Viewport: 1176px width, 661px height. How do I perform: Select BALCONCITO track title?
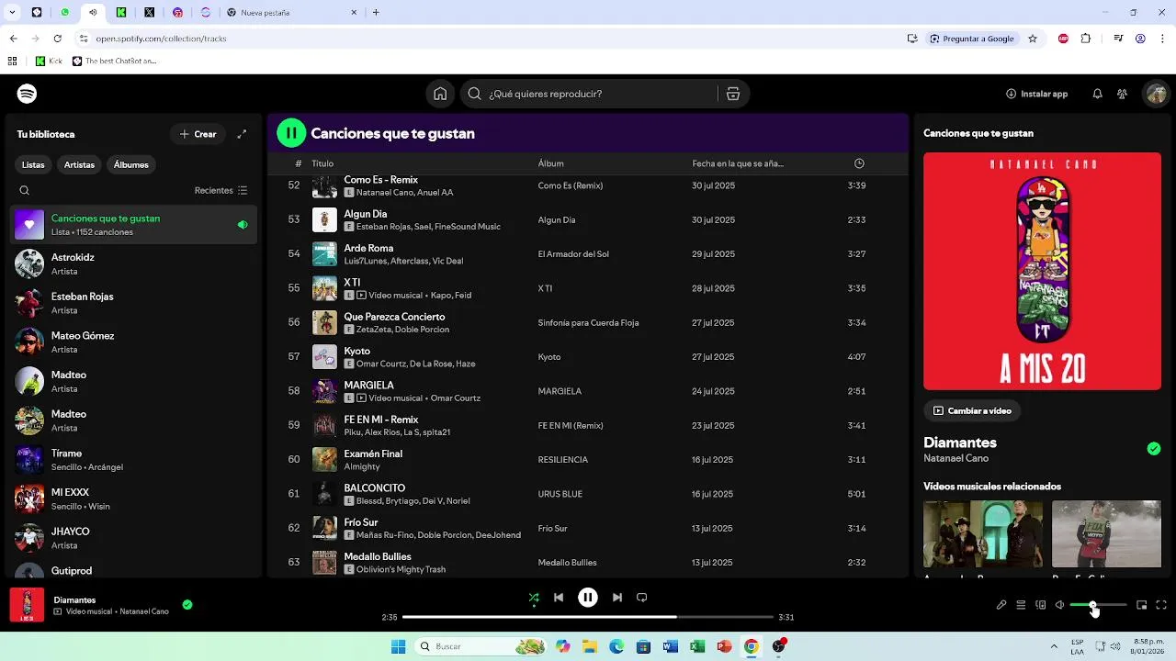375,487
